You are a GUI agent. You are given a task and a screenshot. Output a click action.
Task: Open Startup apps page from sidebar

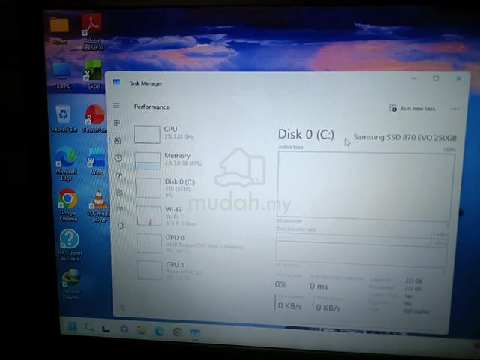pos(118,175)
